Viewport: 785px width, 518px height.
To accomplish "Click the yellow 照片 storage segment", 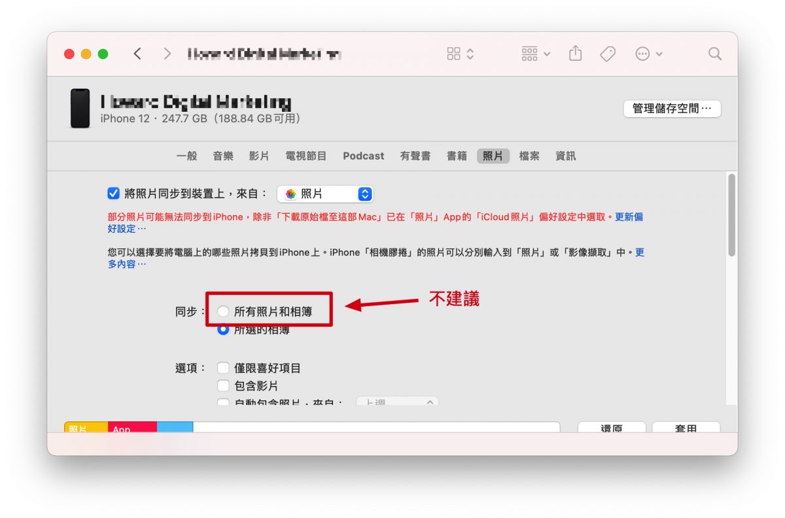I will pos(86,427).
